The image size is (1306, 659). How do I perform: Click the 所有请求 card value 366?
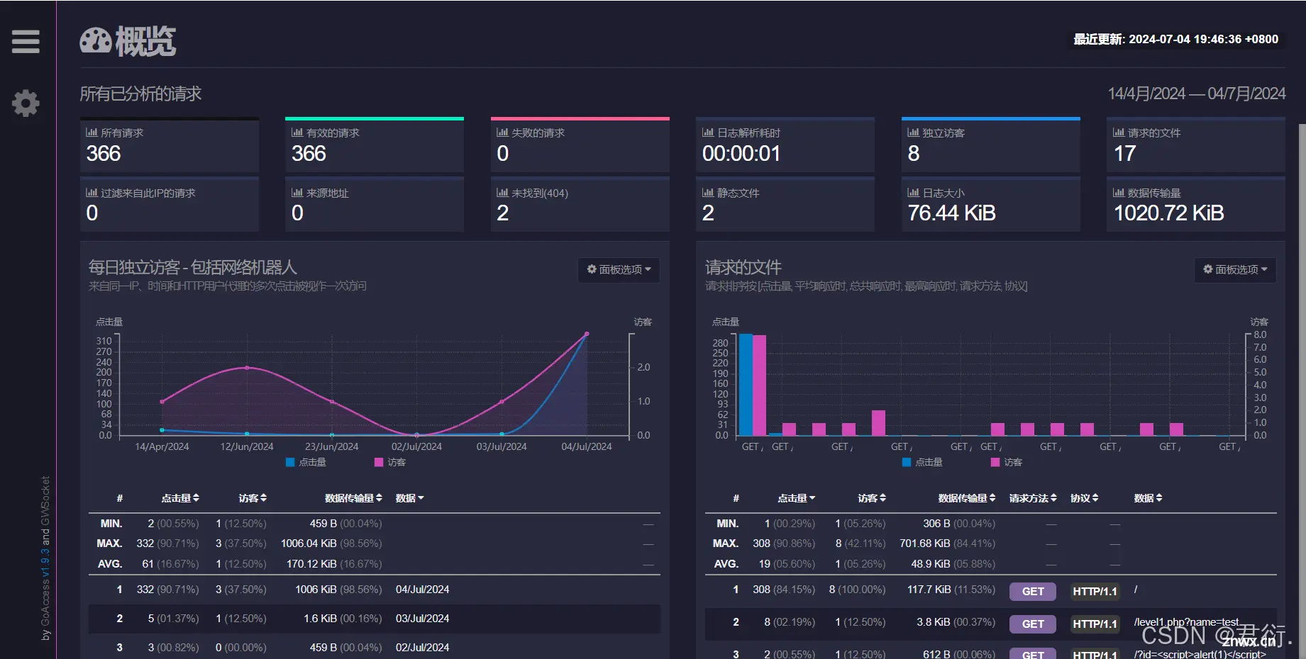pyautogui.click(x=104, y=154)
